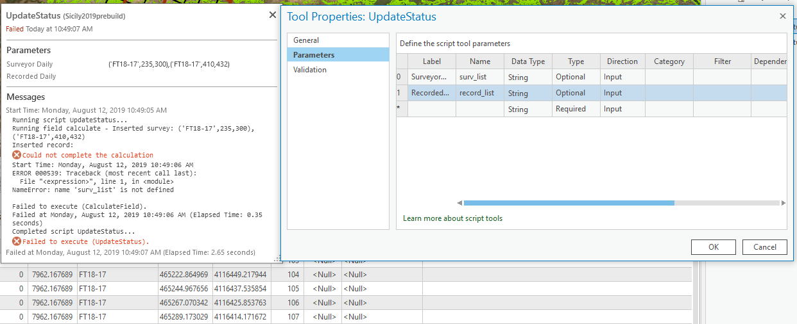Open 'Learn more about script tools' link
This screenshot has width=797, height=324.
[452, 218]
